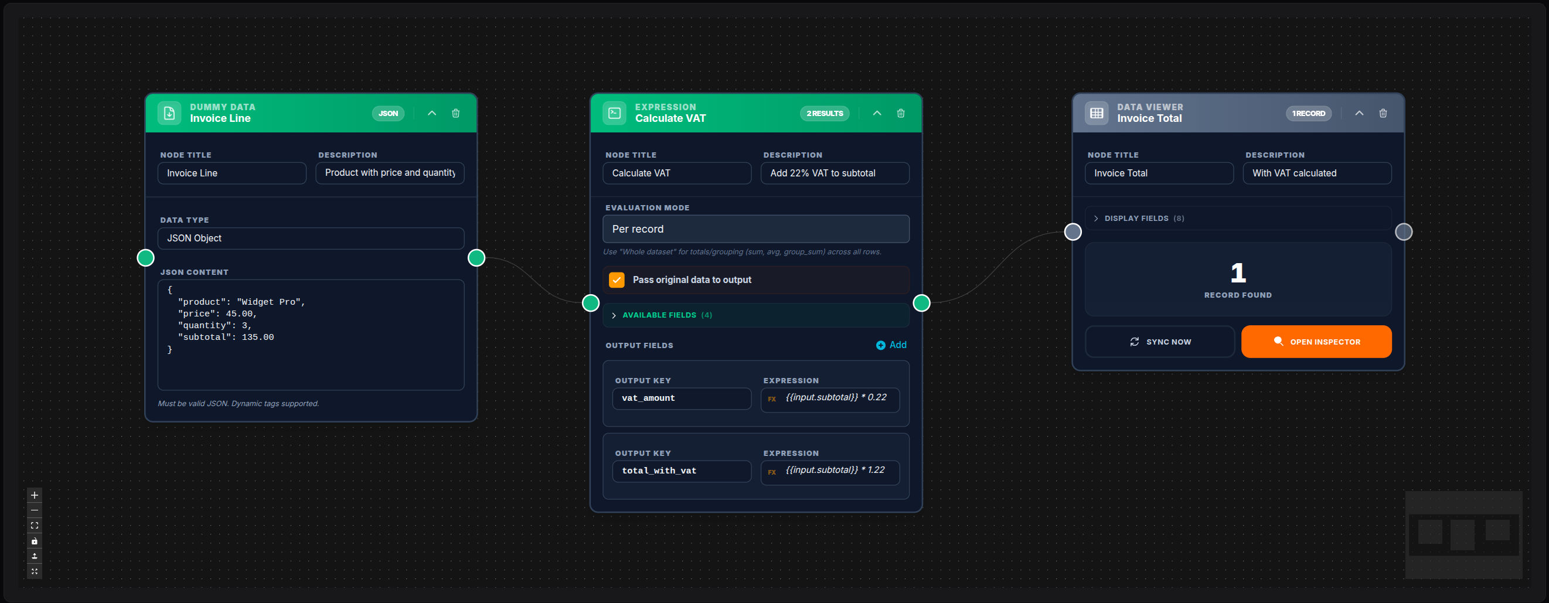Fit view to all nodes icon
The image size is (1549, 603).
point(34,525)
